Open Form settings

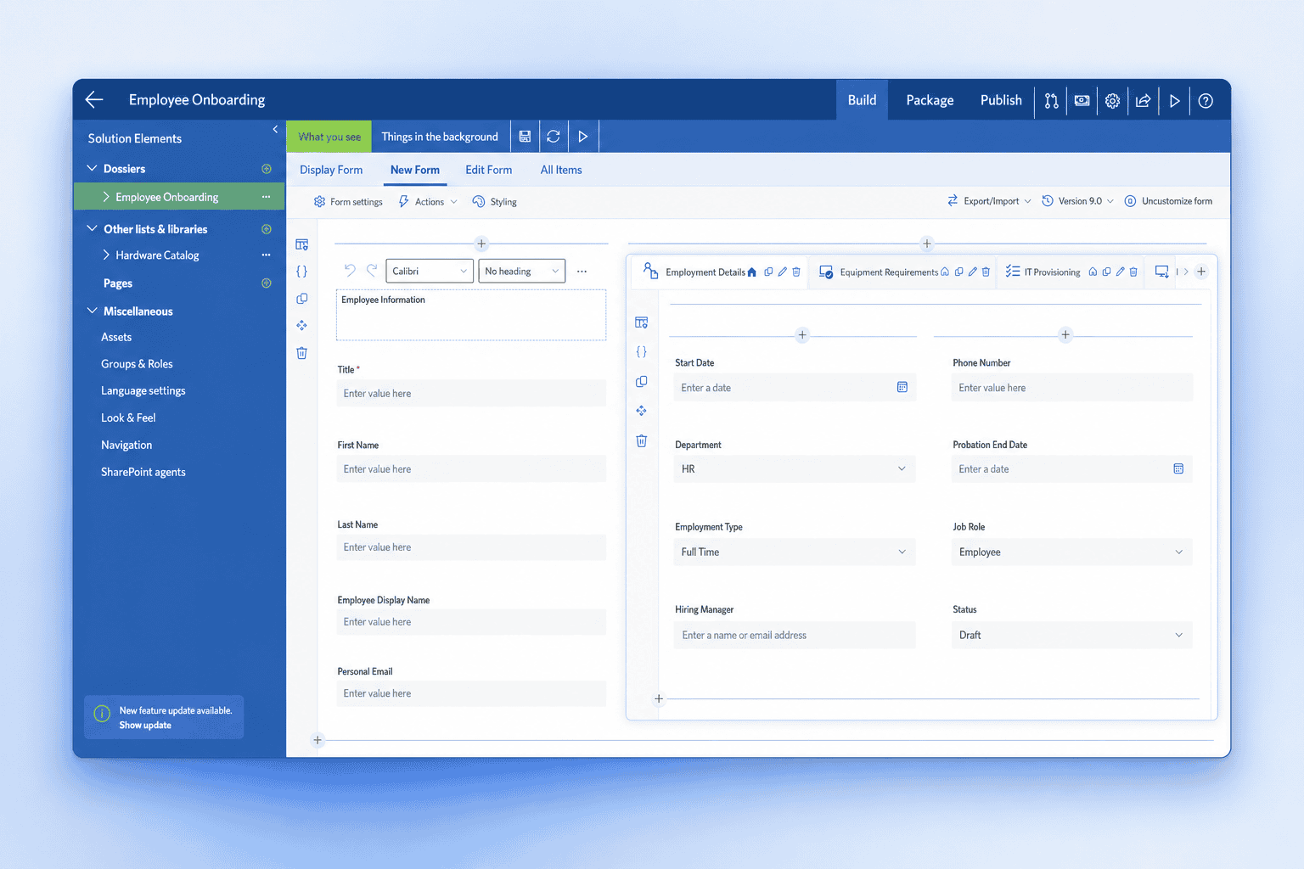[x=348, y=202]
